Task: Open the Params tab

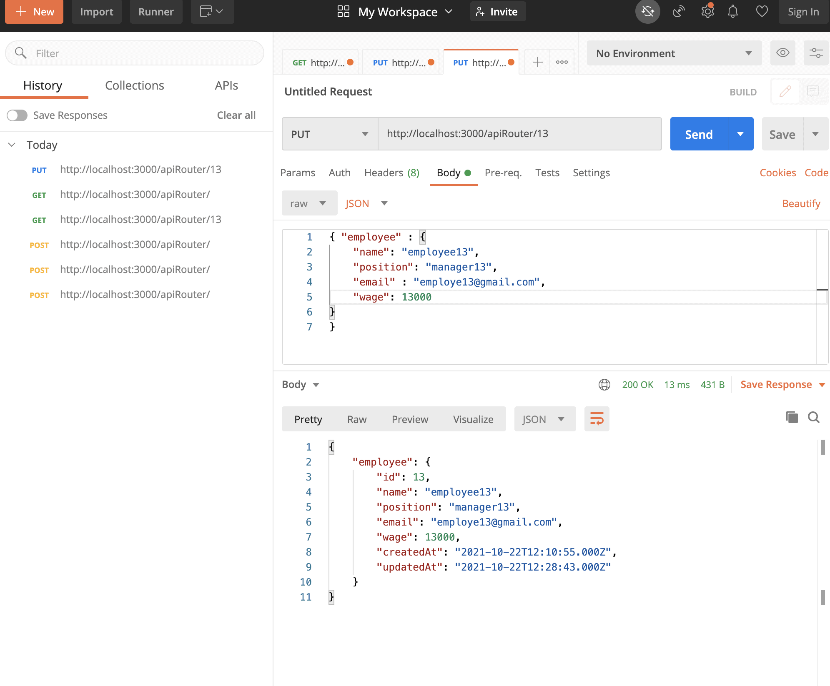Action: (298, 173)
